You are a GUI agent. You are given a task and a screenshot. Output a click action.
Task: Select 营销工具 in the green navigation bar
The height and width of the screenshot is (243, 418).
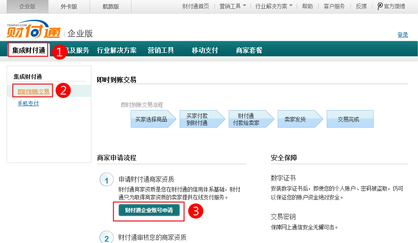161,50
